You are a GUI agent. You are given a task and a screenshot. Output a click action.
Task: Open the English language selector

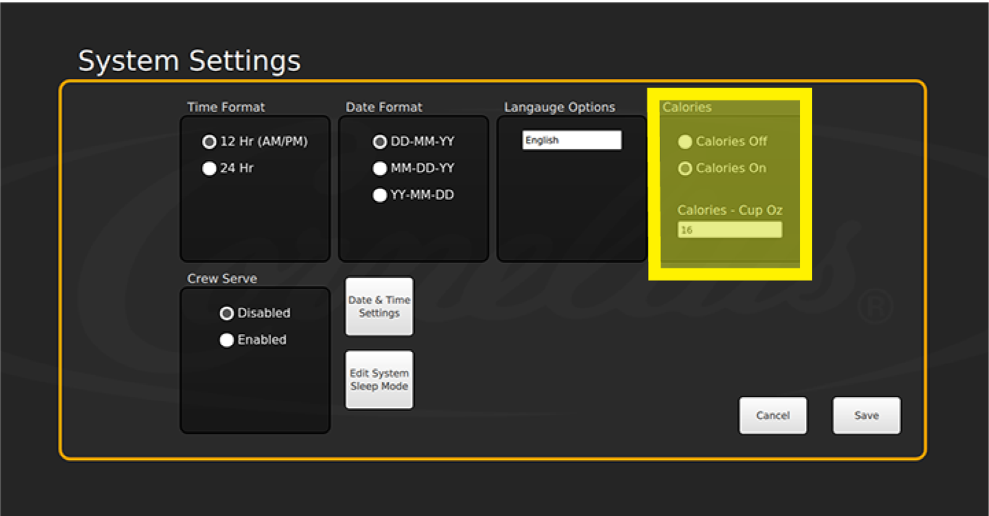coord(572,140)
